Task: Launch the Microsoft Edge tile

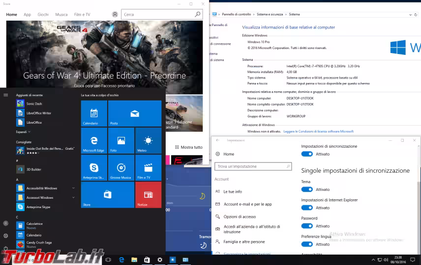Action: coord(94,141)
